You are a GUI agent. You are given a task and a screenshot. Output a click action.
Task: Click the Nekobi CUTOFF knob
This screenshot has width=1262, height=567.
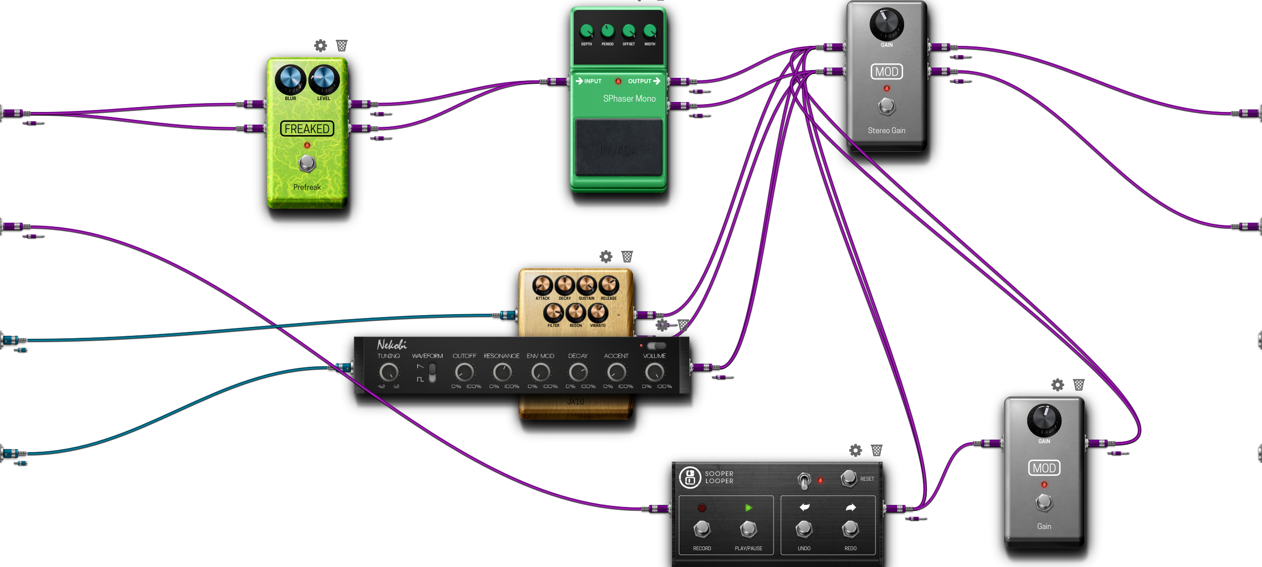point(464,372)
